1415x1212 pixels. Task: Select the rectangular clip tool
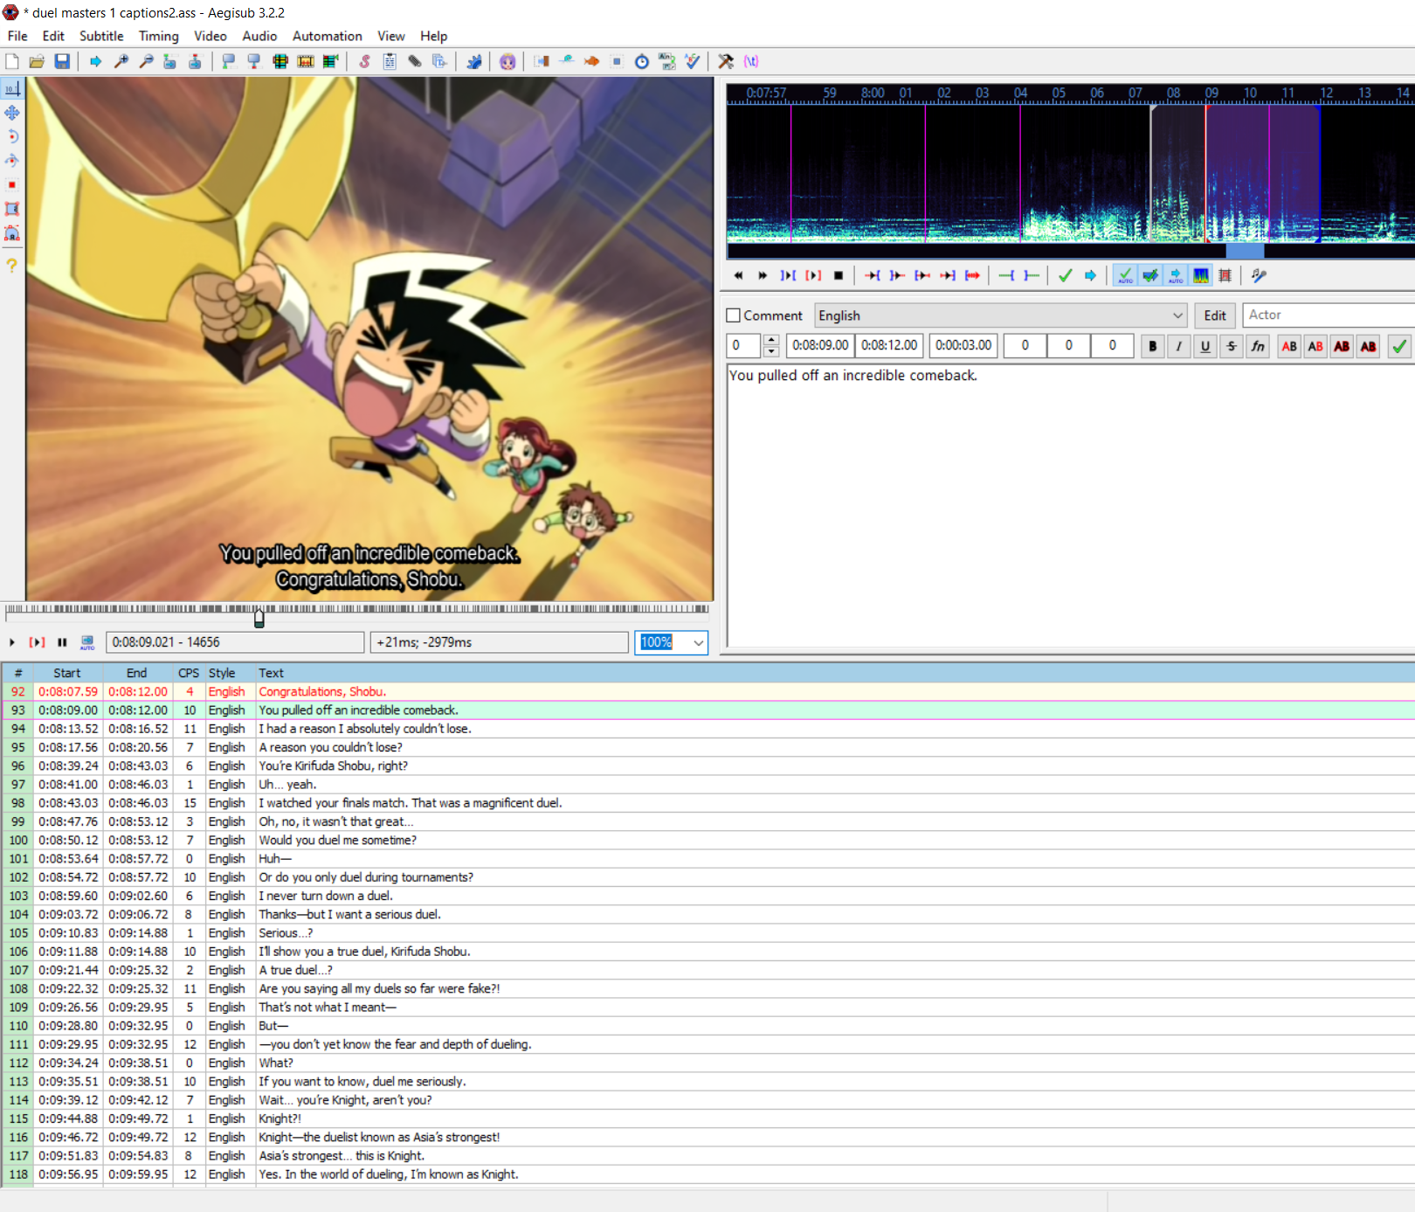(x=12, y=209)
